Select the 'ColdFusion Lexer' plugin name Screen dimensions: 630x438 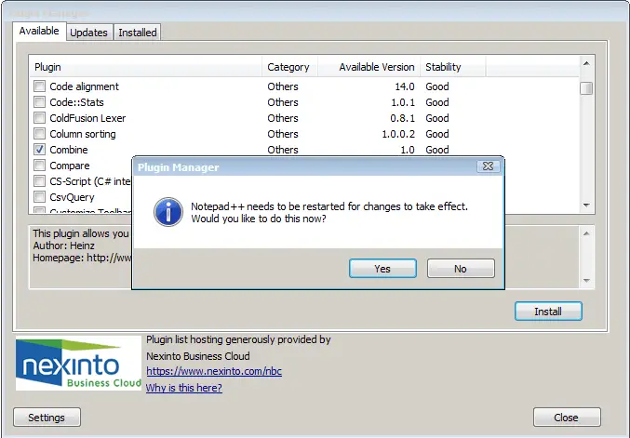(87, 118)
